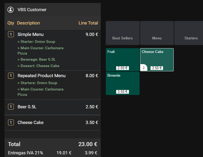
Task: Select the VBS Customer name
Action: tap(32, 10)
